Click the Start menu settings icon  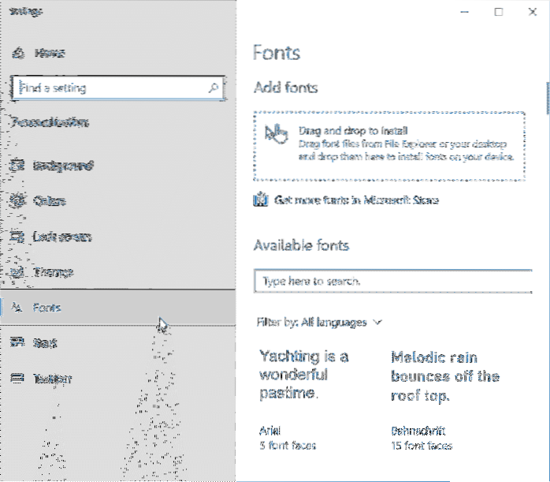pyautogui.click(x=17, y=343)
